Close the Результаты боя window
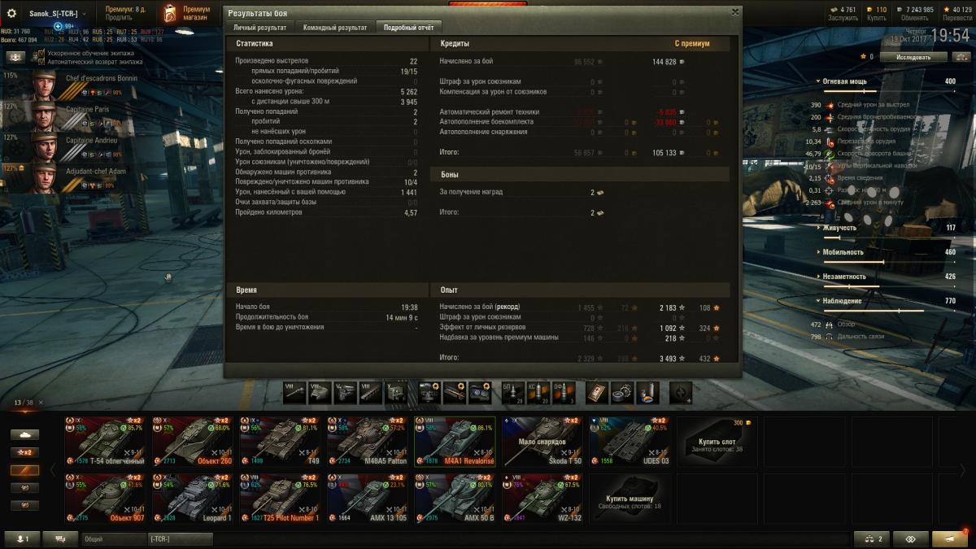This screenshot has height=549, width=976. (x=734, y=12)
